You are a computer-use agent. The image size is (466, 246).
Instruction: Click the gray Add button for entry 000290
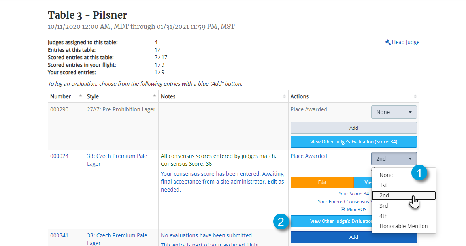click(353, 128)
